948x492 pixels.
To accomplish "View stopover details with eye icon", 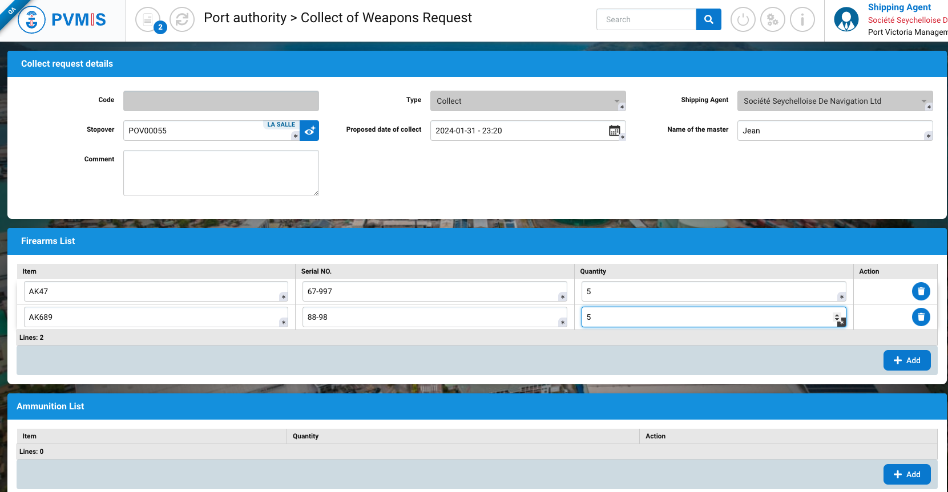I will click(x=309, y=131).
